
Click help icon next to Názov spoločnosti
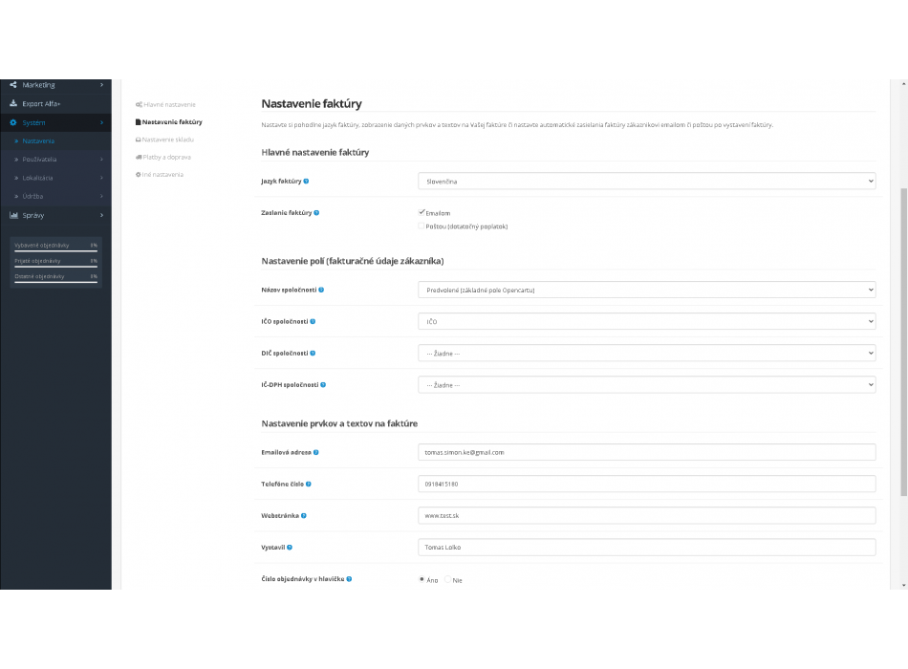coord(321,291)
